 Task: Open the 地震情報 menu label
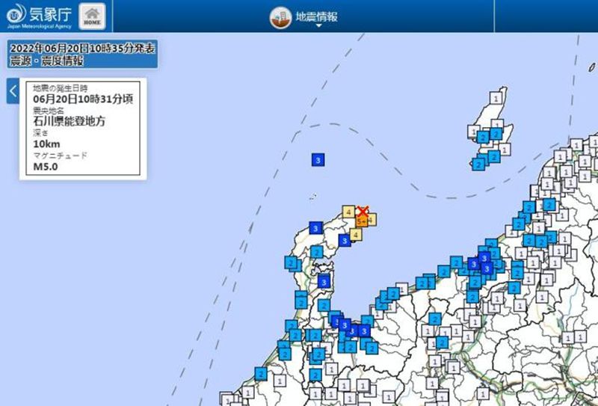coord(316,15)
